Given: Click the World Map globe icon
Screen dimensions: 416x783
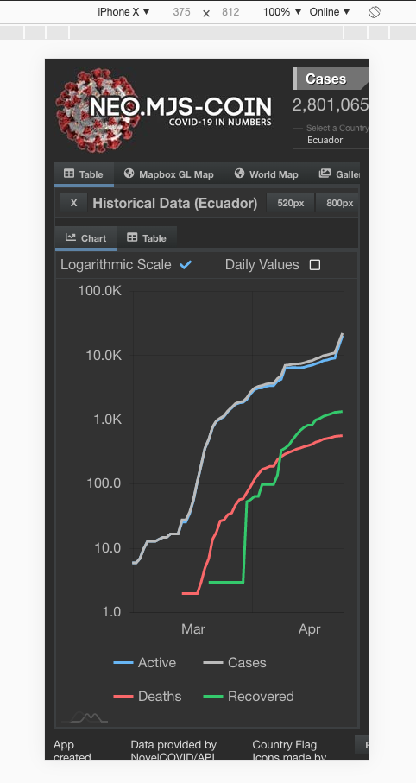Looking at the screenshot, I should [240, 174].
